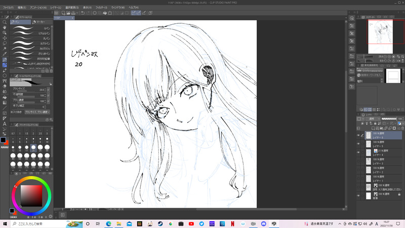The image size is (405, 228).
Task: Select the Lasso selection tool
Action: [5, 44]
